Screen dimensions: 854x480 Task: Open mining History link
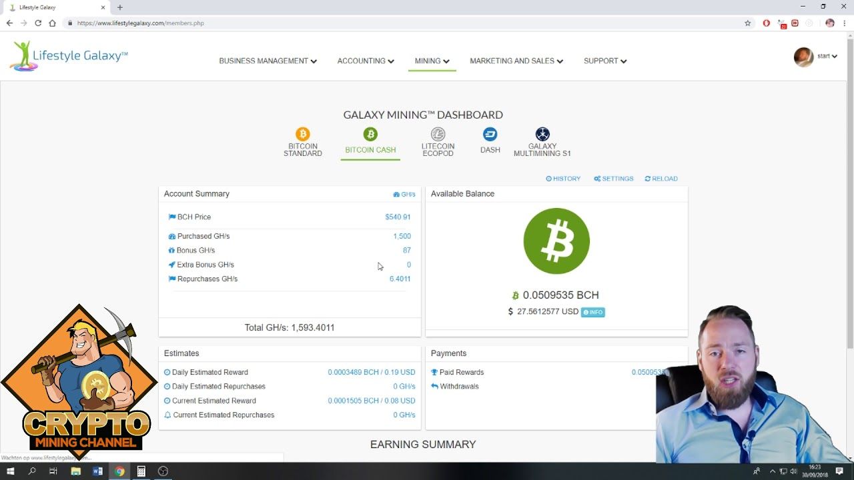[563, 179]
